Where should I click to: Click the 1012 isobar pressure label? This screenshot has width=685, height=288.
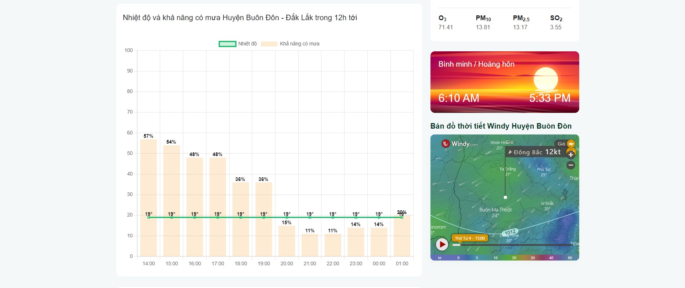coord(510,232)
